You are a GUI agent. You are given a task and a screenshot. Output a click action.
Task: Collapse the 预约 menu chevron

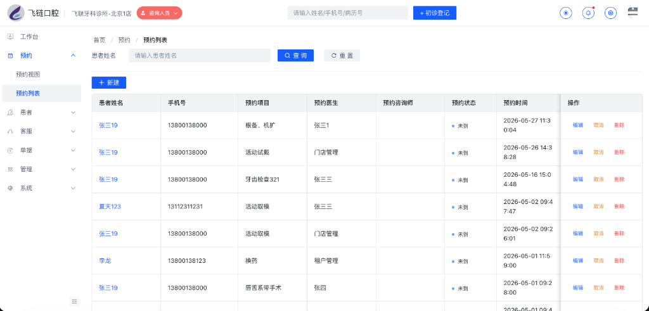pyautogui.click(x=74, y=55)
